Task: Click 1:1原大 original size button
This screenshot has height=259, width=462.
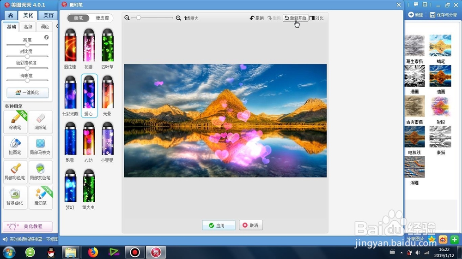Action: (191, 18)
